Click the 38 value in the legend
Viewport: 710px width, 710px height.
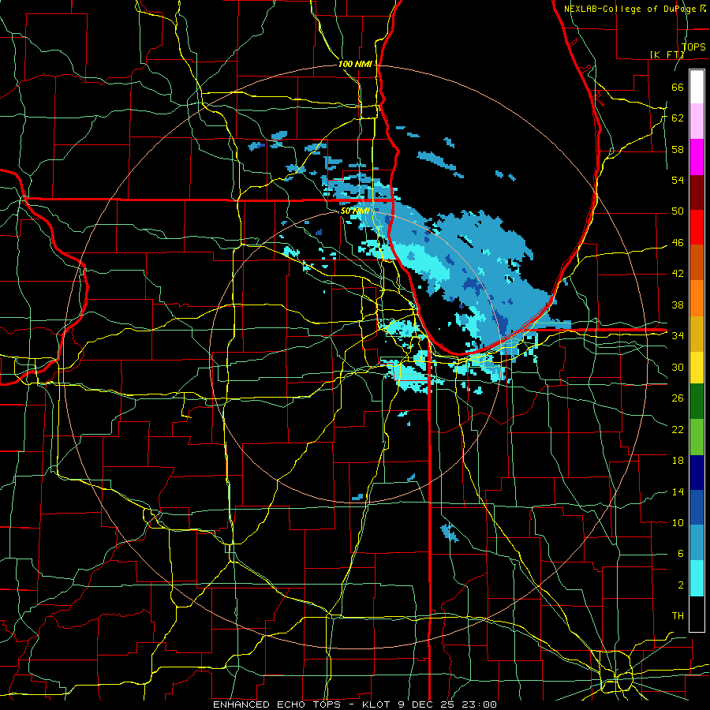point(678,305)
